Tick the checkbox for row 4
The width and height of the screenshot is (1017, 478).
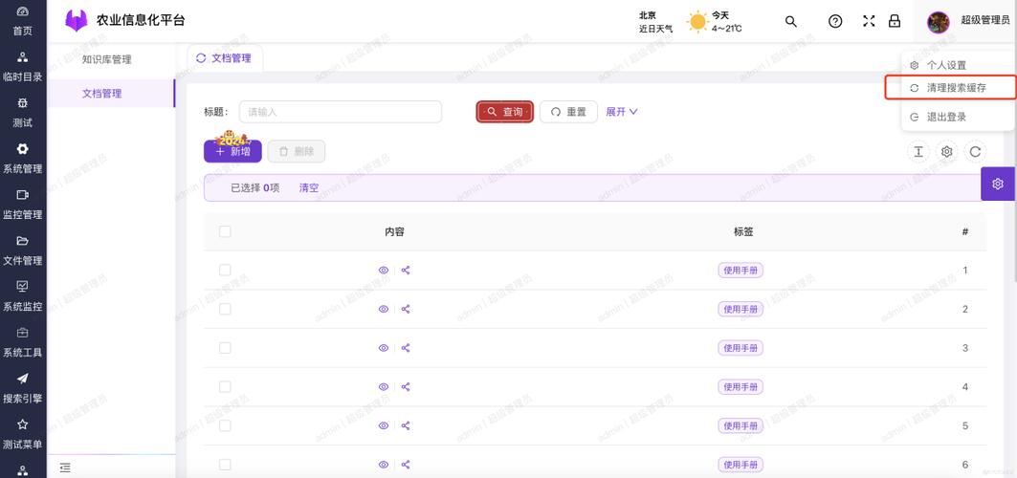click(x=225, y=386)
